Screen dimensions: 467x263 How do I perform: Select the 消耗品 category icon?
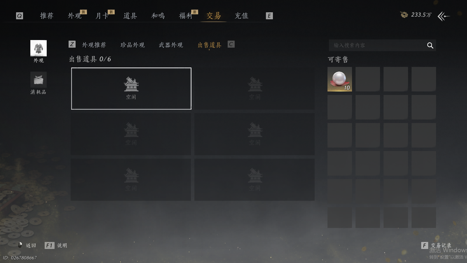39,79
